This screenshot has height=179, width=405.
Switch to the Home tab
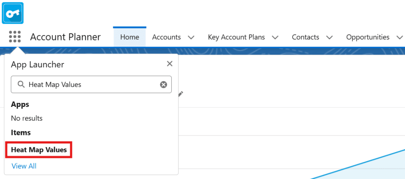tap(130, 37)
